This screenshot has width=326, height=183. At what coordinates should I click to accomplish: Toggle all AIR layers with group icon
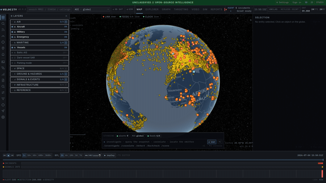coord(66,22)
